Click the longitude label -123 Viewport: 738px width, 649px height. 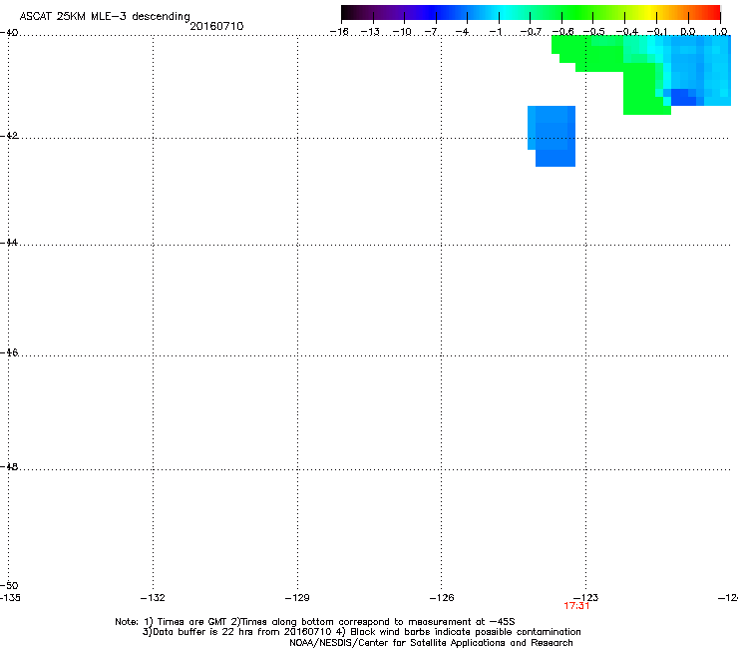click(586, 598)
